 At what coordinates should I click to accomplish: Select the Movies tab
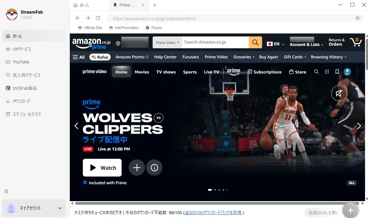(x=142, y=72)
